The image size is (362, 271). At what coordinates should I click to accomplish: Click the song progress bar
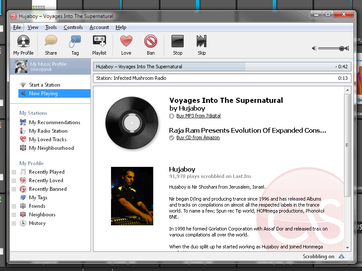(x=222, y=67)
